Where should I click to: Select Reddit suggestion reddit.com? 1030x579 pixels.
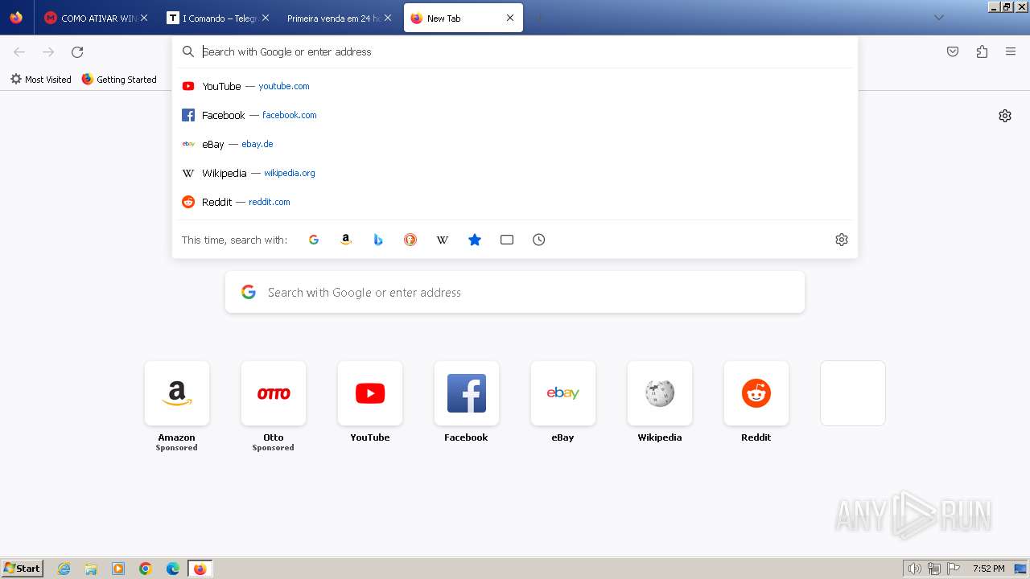[x=515, y=202]
